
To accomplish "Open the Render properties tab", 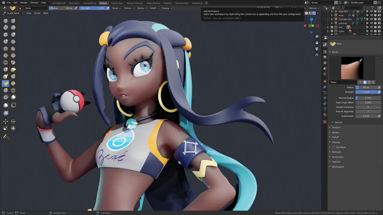I will click(x=325, y=51).
